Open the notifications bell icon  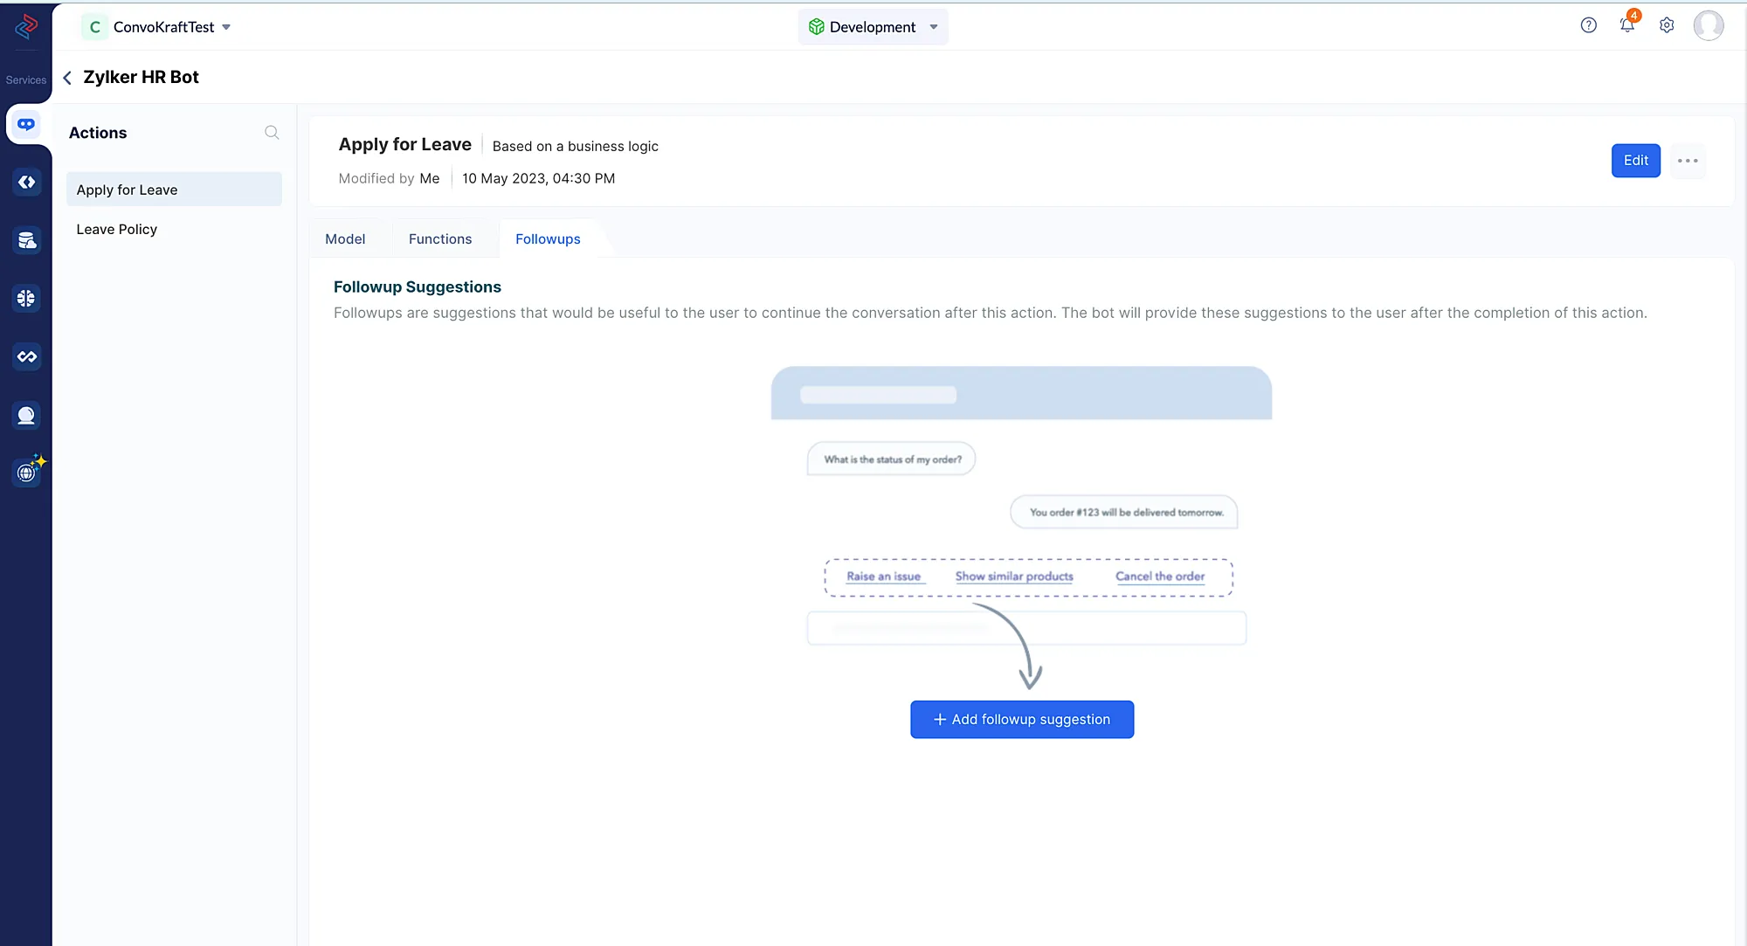coord(1627,25)
